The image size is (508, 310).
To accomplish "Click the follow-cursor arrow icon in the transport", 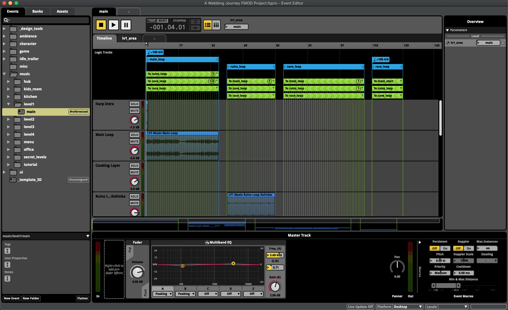I will 195,28.
